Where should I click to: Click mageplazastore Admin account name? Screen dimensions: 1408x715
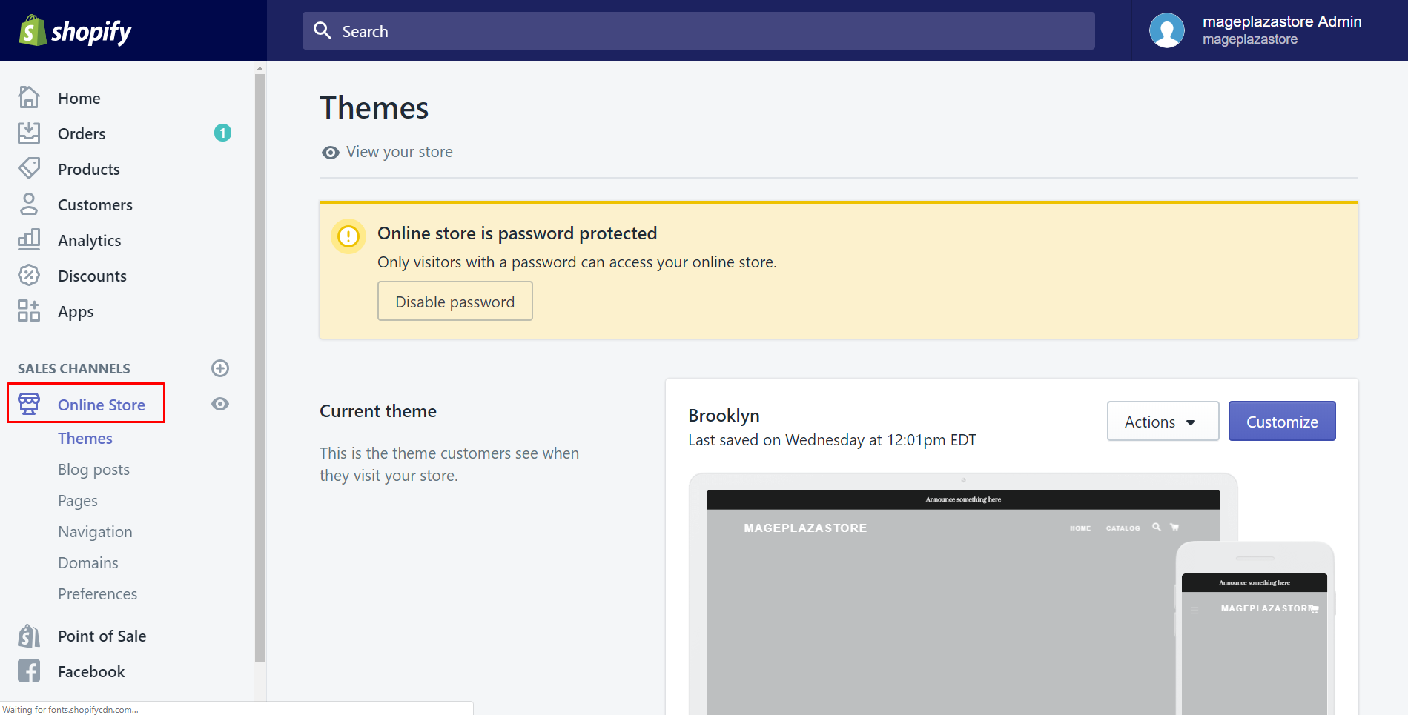[1282, 21]
